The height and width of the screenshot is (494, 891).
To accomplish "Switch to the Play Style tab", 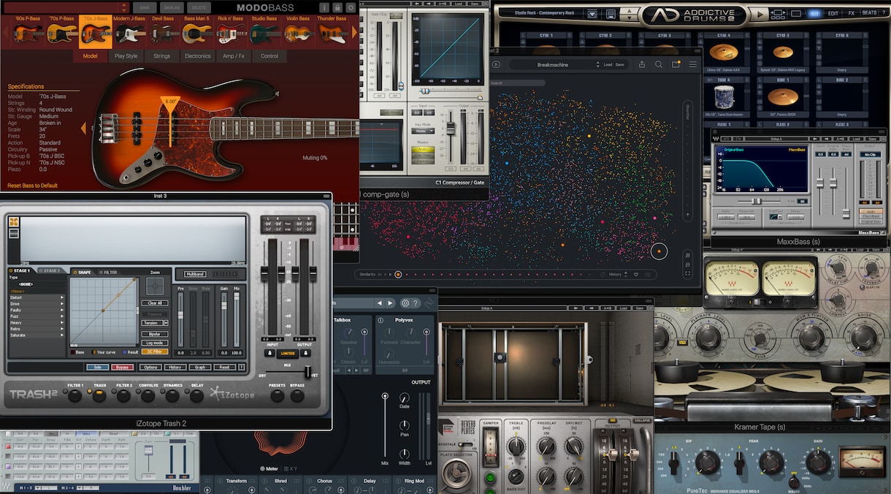I will point(126,56).
